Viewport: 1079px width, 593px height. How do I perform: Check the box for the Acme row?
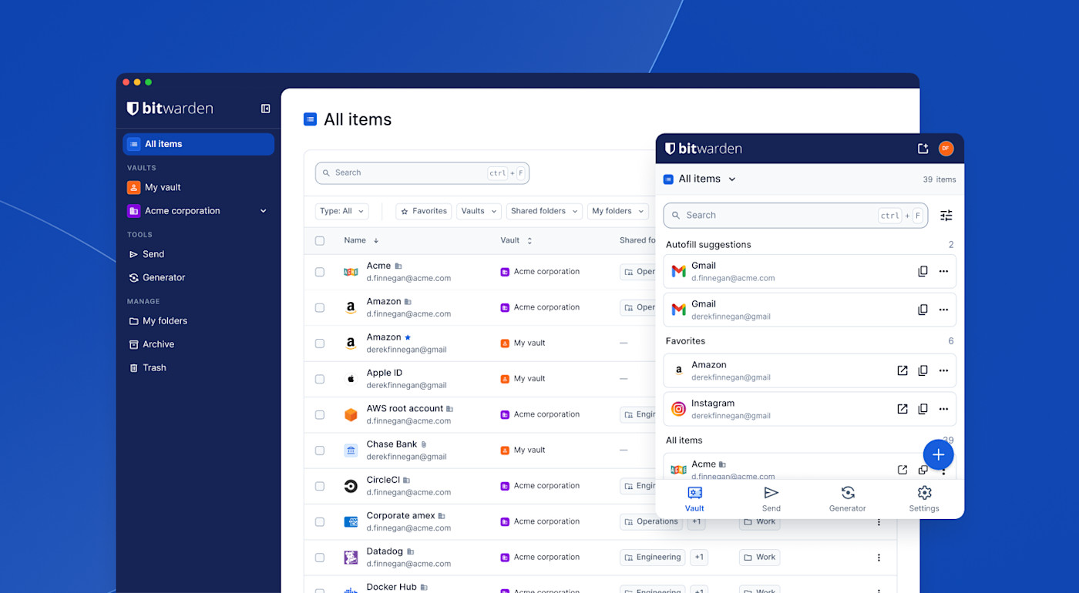click(x=320, y=272)
